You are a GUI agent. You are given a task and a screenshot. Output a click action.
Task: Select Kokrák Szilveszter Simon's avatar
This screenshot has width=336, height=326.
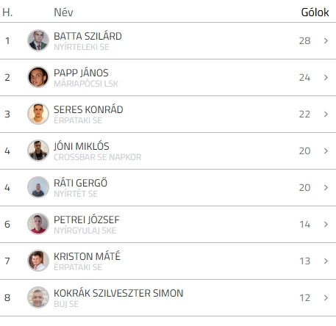tap(38, 297)
